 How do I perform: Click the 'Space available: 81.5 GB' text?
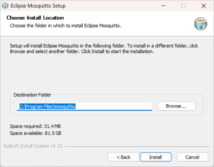(35, 133)
